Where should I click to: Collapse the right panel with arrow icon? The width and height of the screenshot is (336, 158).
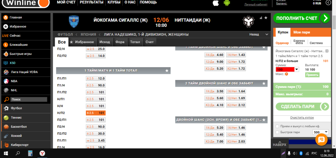pos(328,3)
